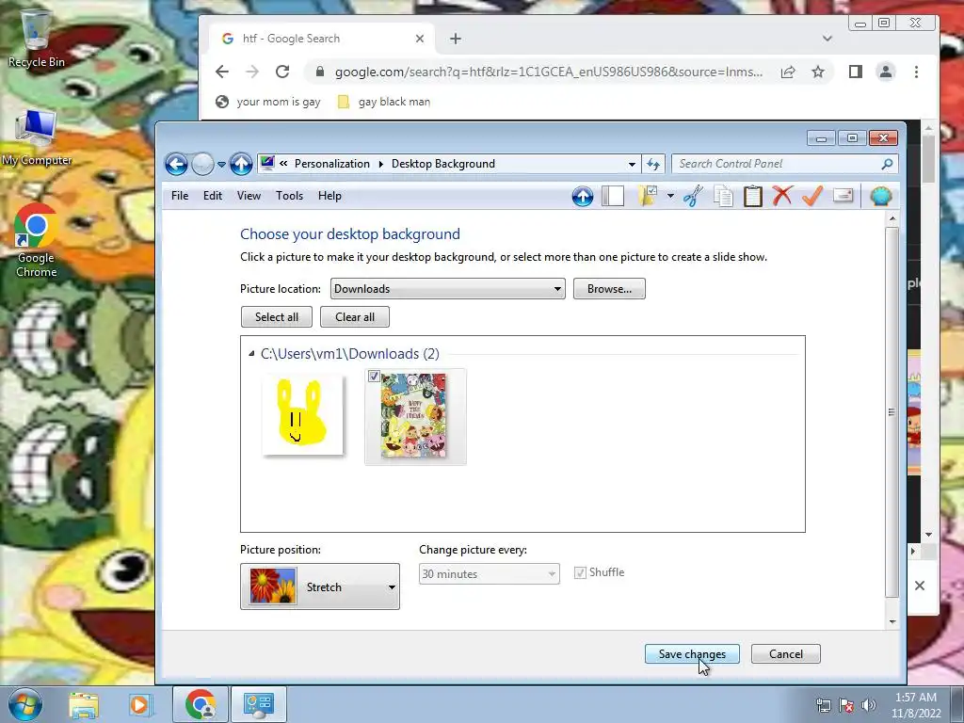The height and width of the screenshot is (723, 964).
Task: Click the taskbar clock showing 1:57 AM
Action: pyautogui.click(x=916, y=705)
